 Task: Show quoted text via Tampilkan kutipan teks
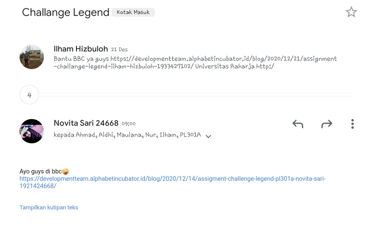click(x=49, y=207)
